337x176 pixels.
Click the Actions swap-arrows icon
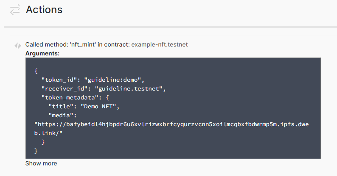(x=15, y=10)
